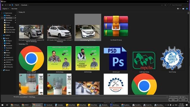Select Downloads under Quick access
Viewport: 190px width, 107px height.
[x=9, y=18]
